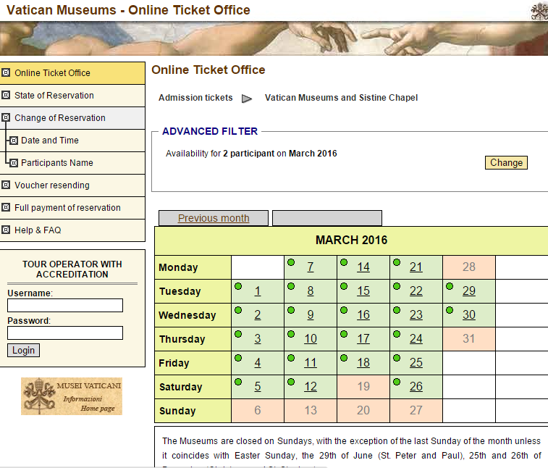
Task: Select Thursday March 17
Action: tap(363, 338)
